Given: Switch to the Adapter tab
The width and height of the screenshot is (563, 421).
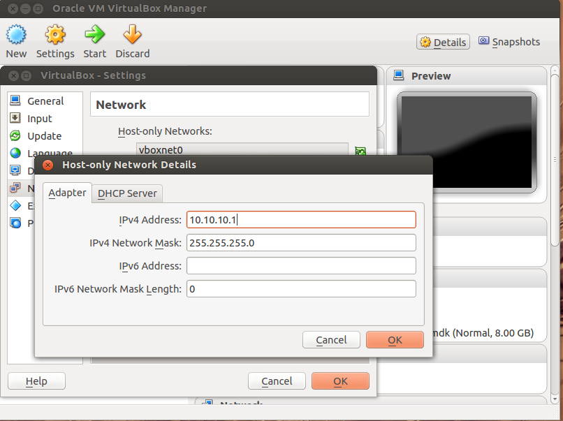Looking at the screenshot, I should tap(67, 193).
